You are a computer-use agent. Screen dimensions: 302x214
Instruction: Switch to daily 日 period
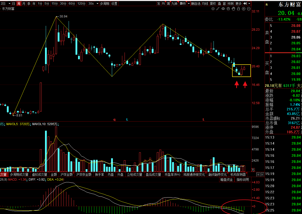13,4
